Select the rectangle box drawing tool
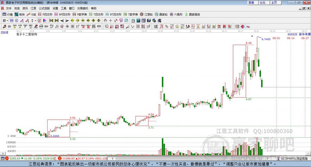This screenshot has height=167, width=311. 106,26
